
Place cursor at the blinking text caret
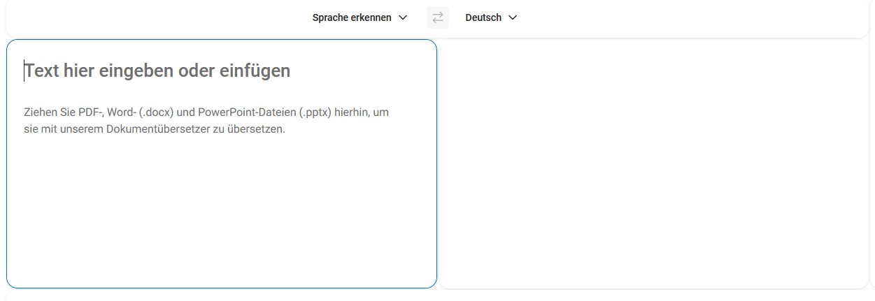[x=24, y=71]
